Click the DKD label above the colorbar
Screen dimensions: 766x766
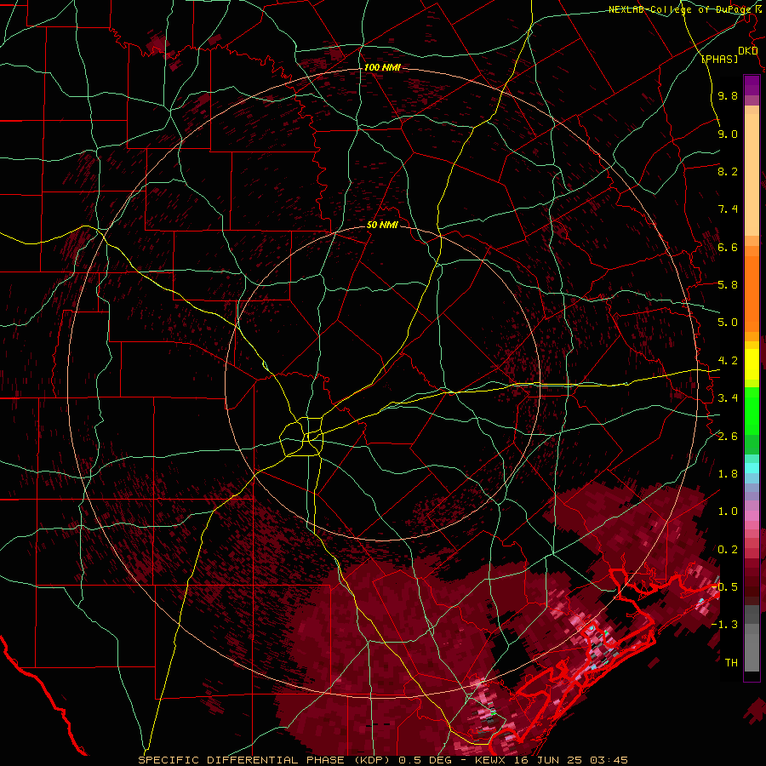[748, 51]
